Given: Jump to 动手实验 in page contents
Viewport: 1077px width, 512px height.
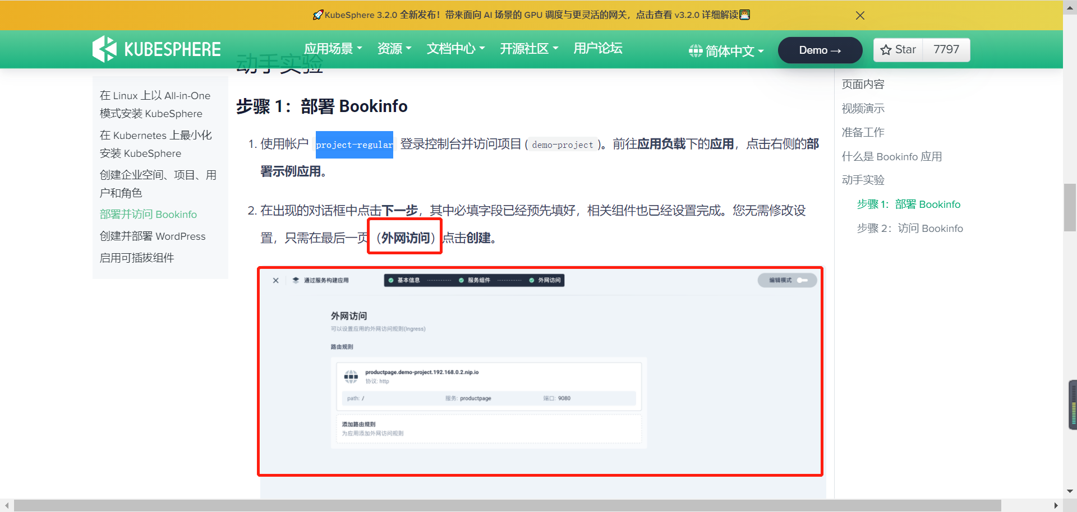Looking at the screenshot, I should pos(863,180).
